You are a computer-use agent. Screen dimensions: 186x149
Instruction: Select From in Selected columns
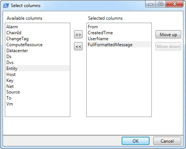[x=119, y=27]
